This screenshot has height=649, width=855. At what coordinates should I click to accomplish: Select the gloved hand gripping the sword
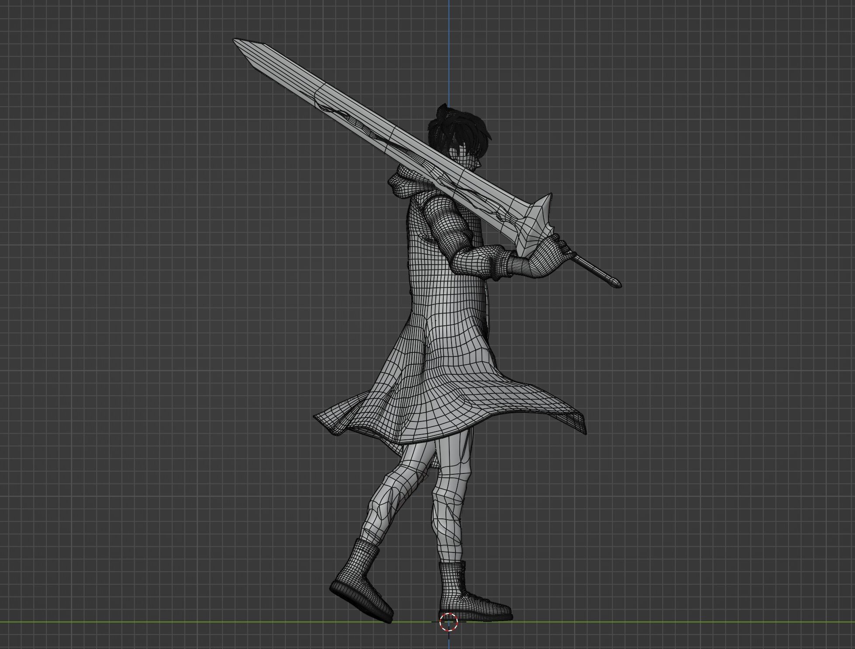coord(546,260)
